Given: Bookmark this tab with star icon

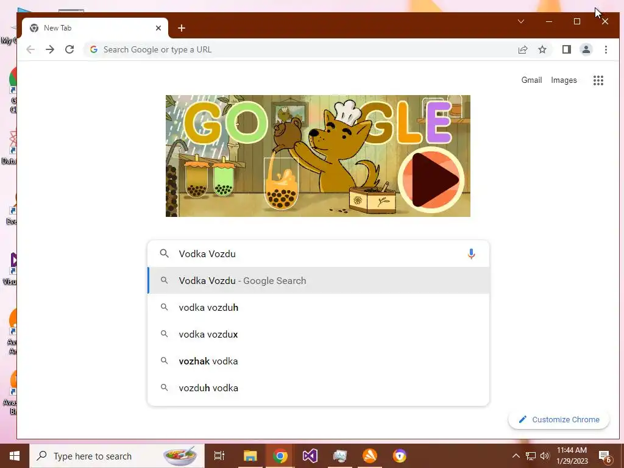Looking at the screenshot, I should click(x=542, y=49).
